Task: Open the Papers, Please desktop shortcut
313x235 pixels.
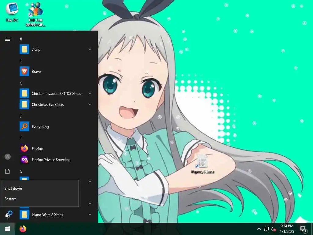Action: tap(203, 164)
